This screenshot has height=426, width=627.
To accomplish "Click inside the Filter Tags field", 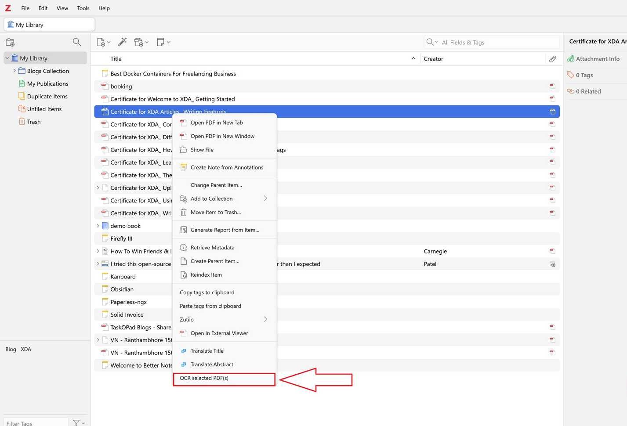I will (x=35, y=422).
